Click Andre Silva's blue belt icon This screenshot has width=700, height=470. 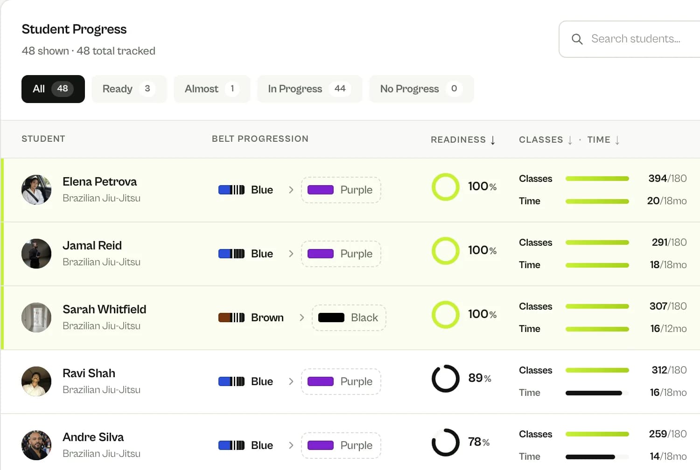(231, 445)
